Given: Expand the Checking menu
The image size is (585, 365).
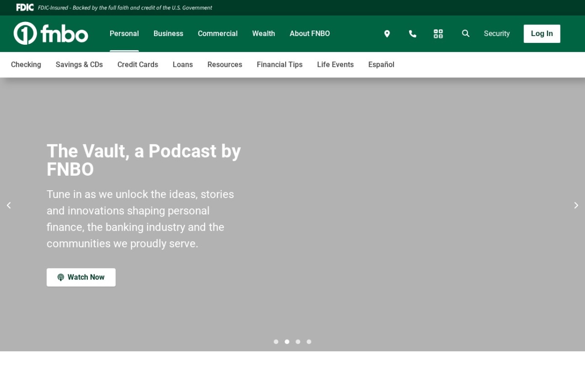Looking at the screenshot, I should coord(26,65).
